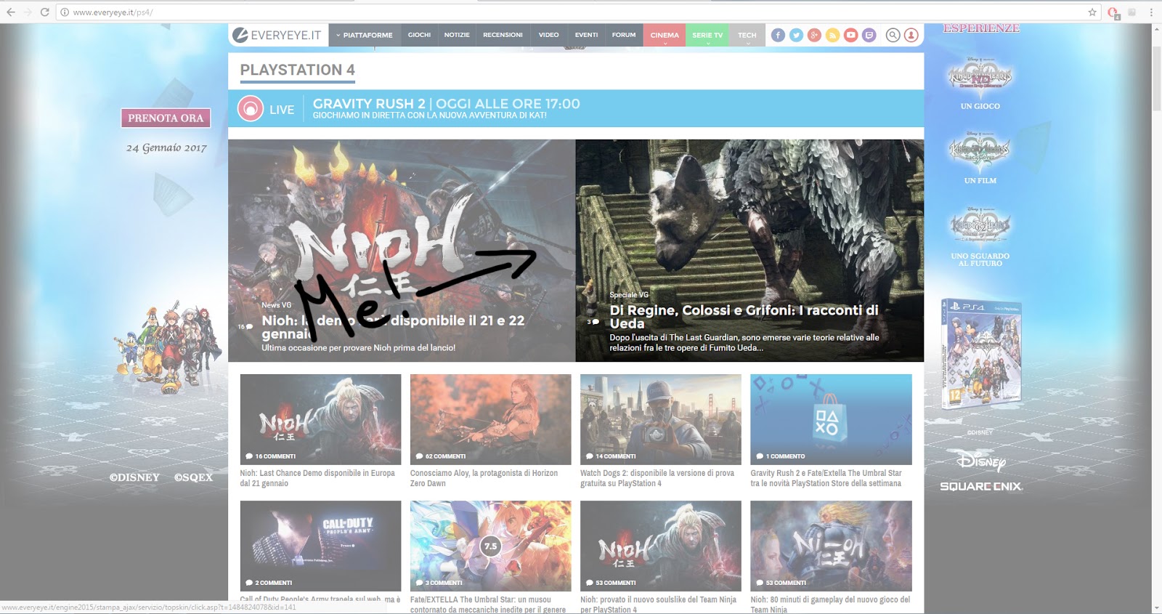Click the browser forward arrow

[28, 12]
